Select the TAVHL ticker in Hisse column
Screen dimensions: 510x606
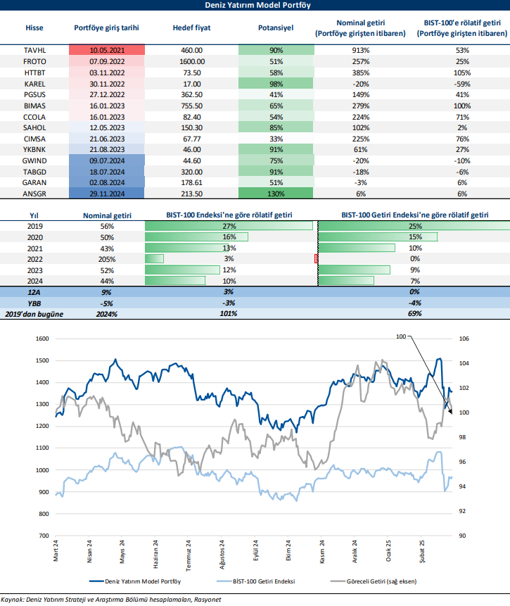point(34,50)
